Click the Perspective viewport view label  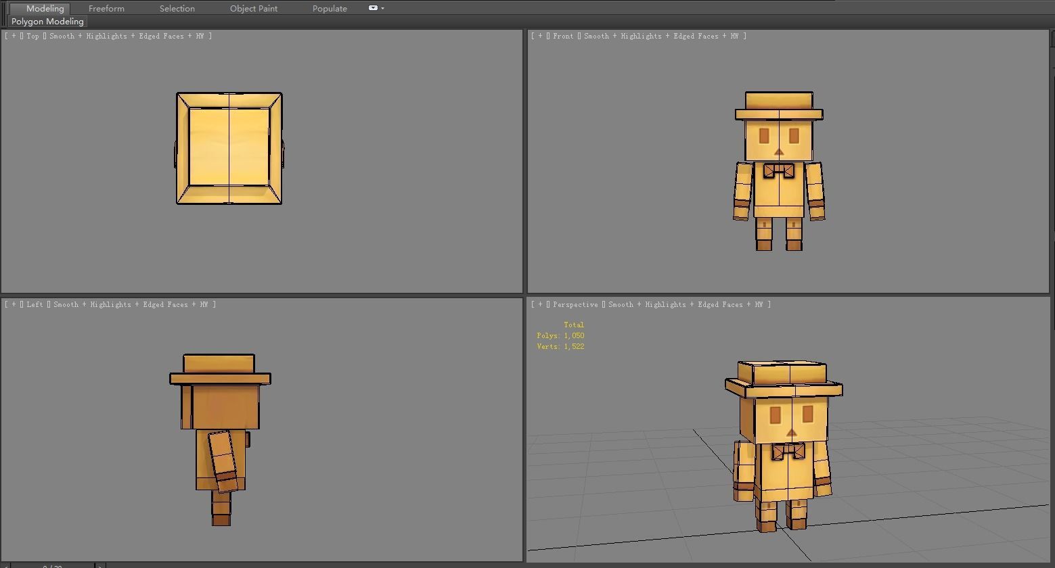pyautogui.click(x=575, y=304)
